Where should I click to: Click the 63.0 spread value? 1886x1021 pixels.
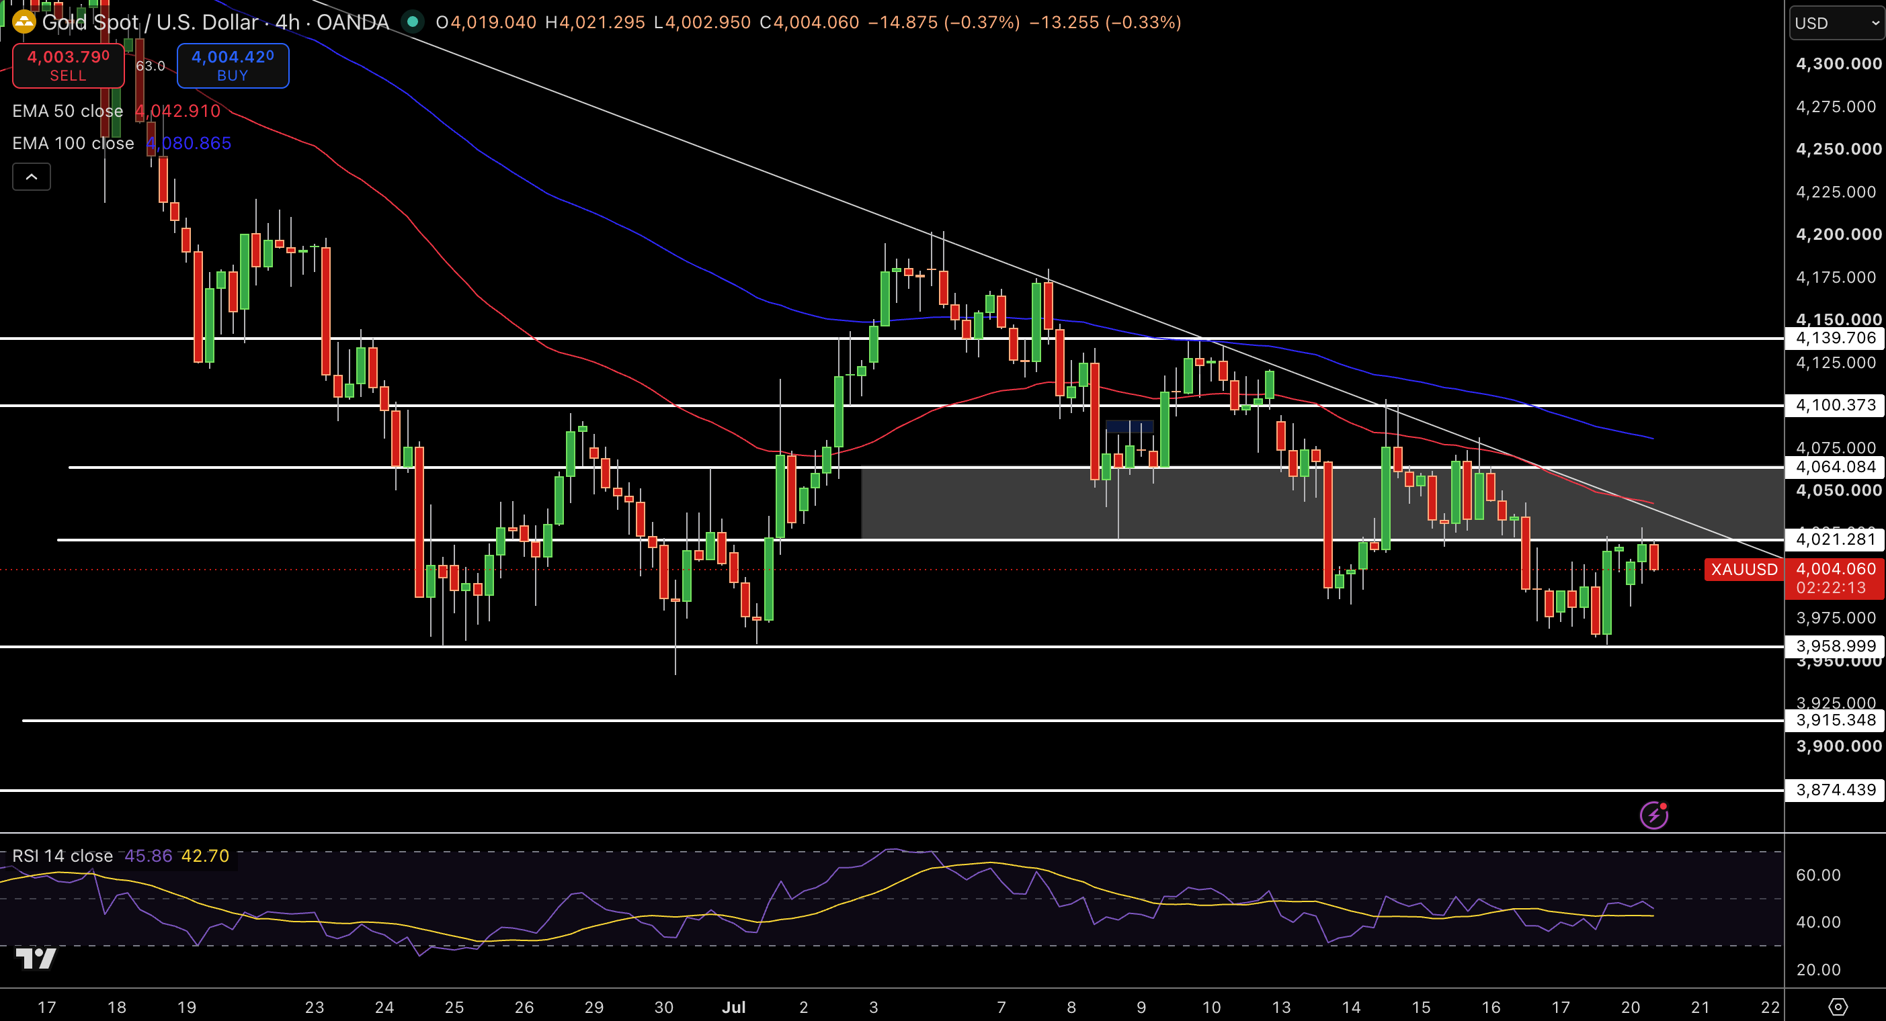coord(150,66)
